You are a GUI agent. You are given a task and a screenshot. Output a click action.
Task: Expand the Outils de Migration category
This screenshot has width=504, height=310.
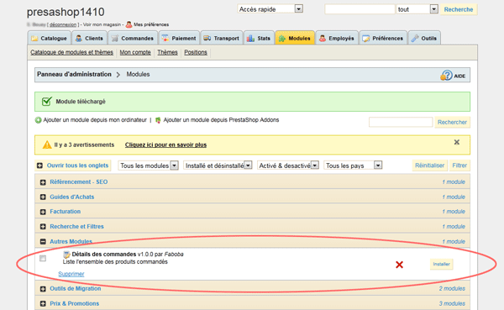coord(43,289)
